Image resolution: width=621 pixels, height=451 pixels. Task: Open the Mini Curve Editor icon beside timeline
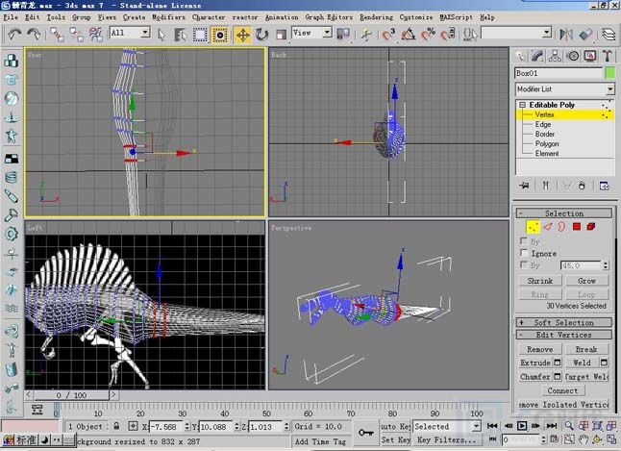point(37,410)
